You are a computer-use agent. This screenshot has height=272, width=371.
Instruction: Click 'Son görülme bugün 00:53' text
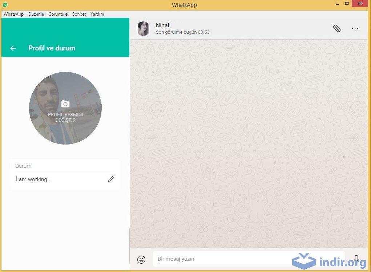[182, 32]
